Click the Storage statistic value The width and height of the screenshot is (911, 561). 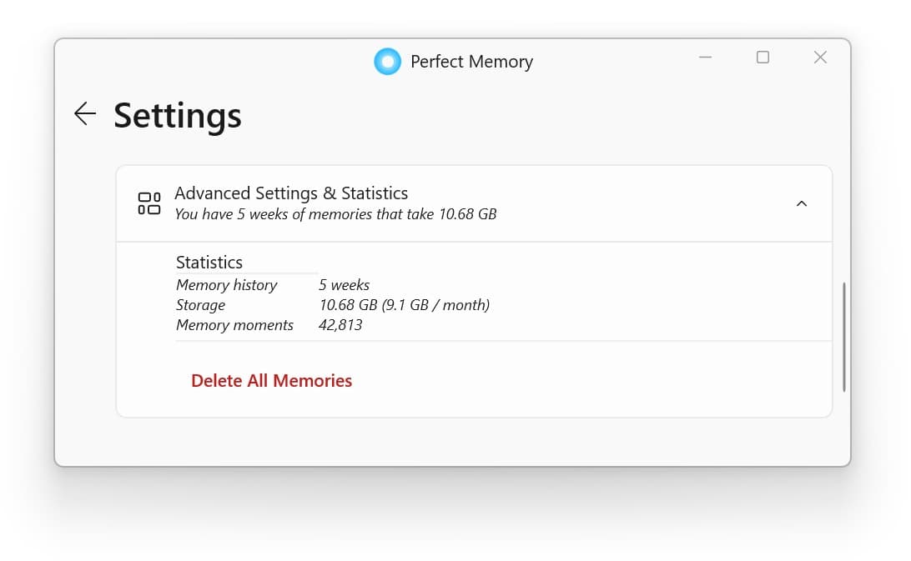click(x=405, y=305)
